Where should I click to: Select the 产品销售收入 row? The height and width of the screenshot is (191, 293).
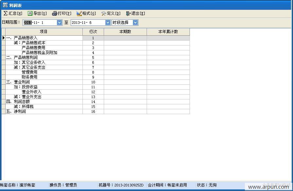pyautogui.click(x=26, y=38)
